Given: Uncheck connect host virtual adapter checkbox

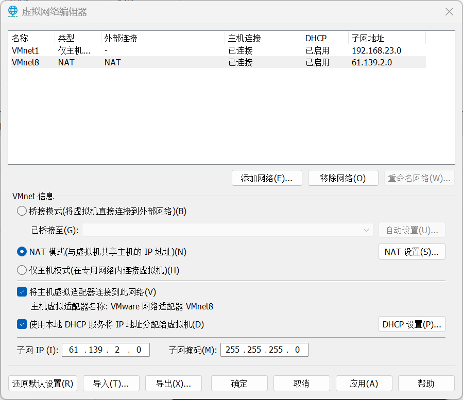Looking at the screenshot, I should pos(22,292).
